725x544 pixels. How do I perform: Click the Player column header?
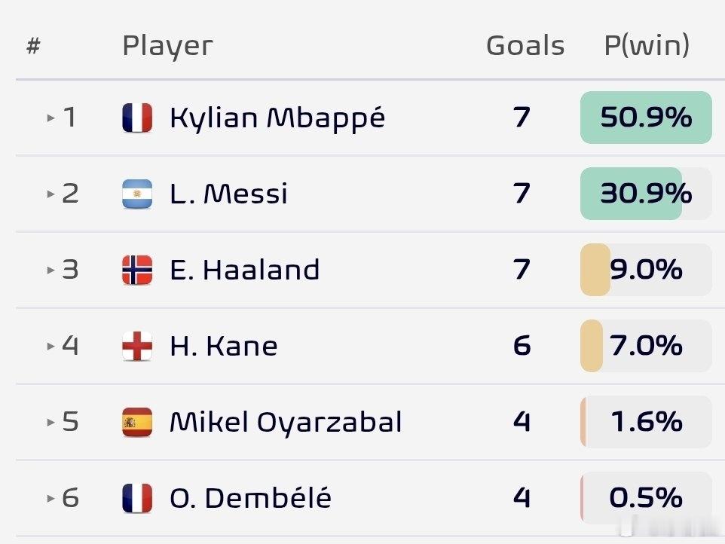167,46
